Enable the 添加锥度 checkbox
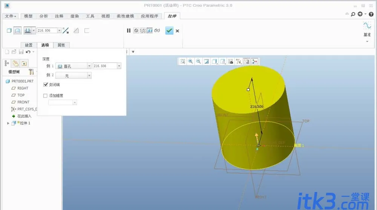The height and width of the screenshot is (210, 377). coord(45,95)
